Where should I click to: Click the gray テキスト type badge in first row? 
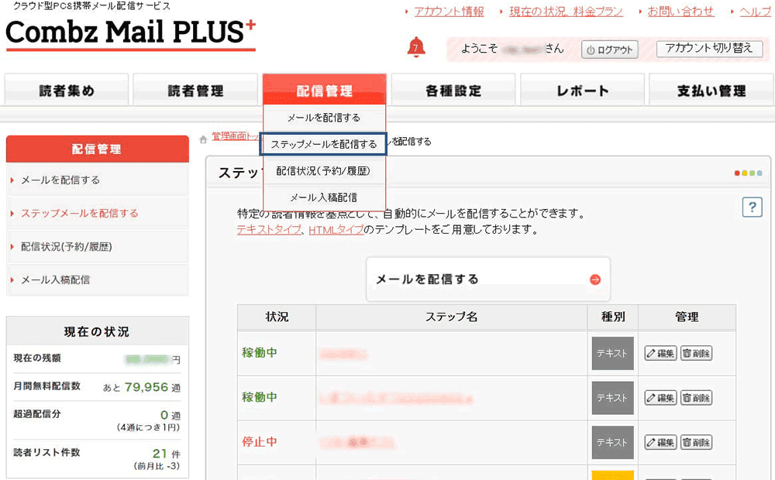click(x=611, y=355)
